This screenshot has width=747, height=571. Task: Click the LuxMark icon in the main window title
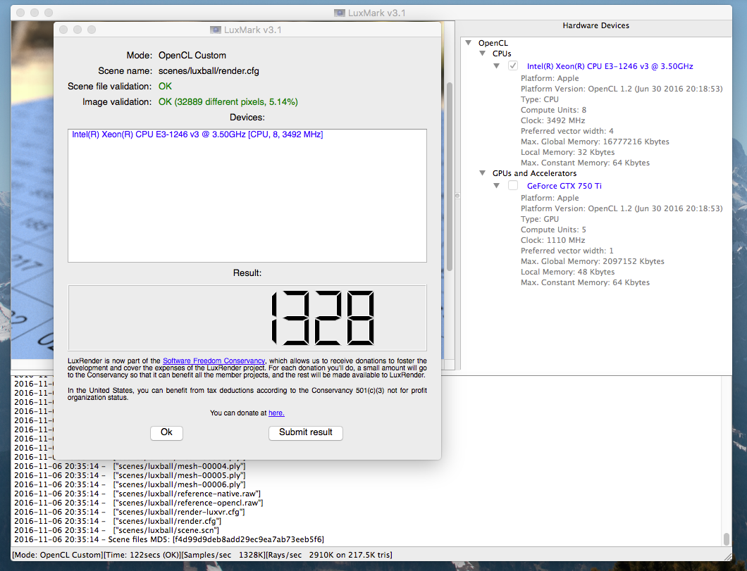[x=340, y=13]
